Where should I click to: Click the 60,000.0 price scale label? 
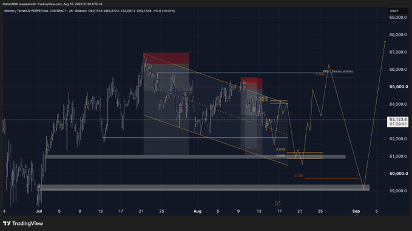pyautogui.click(x=398, y=174)
